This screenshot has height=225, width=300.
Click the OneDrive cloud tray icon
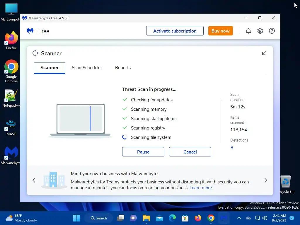pos(248,218)
